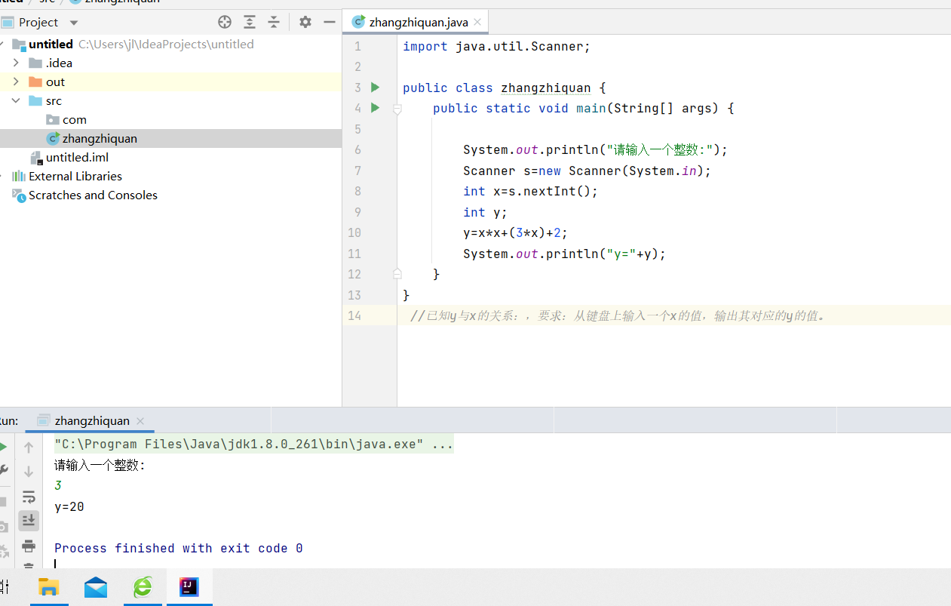Screen dimensions: 951x606
Task: Rerun program with green play icon in Run panel
Action: [x=2, y=448]
